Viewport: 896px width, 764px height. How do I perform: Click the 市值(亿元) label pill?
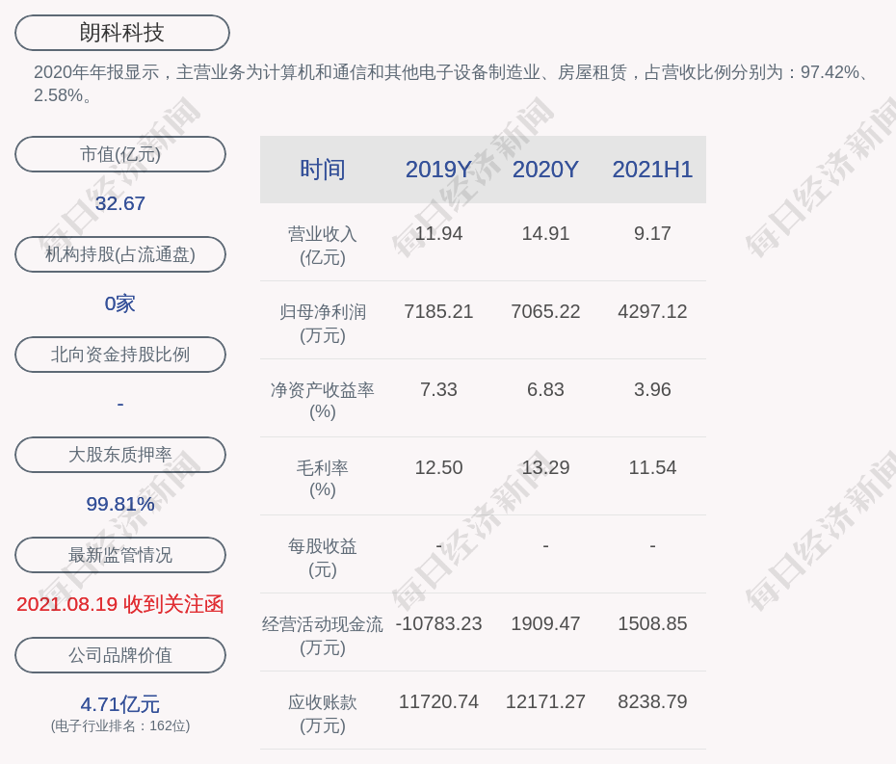point(120,154)
